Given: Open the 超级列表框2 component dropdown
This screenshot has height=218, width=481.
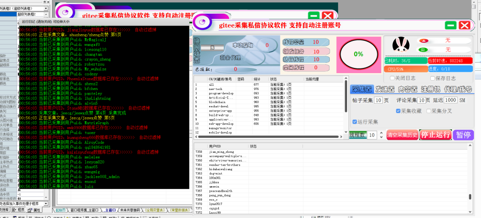Looking at the screenshot, I should click(46, 8).
